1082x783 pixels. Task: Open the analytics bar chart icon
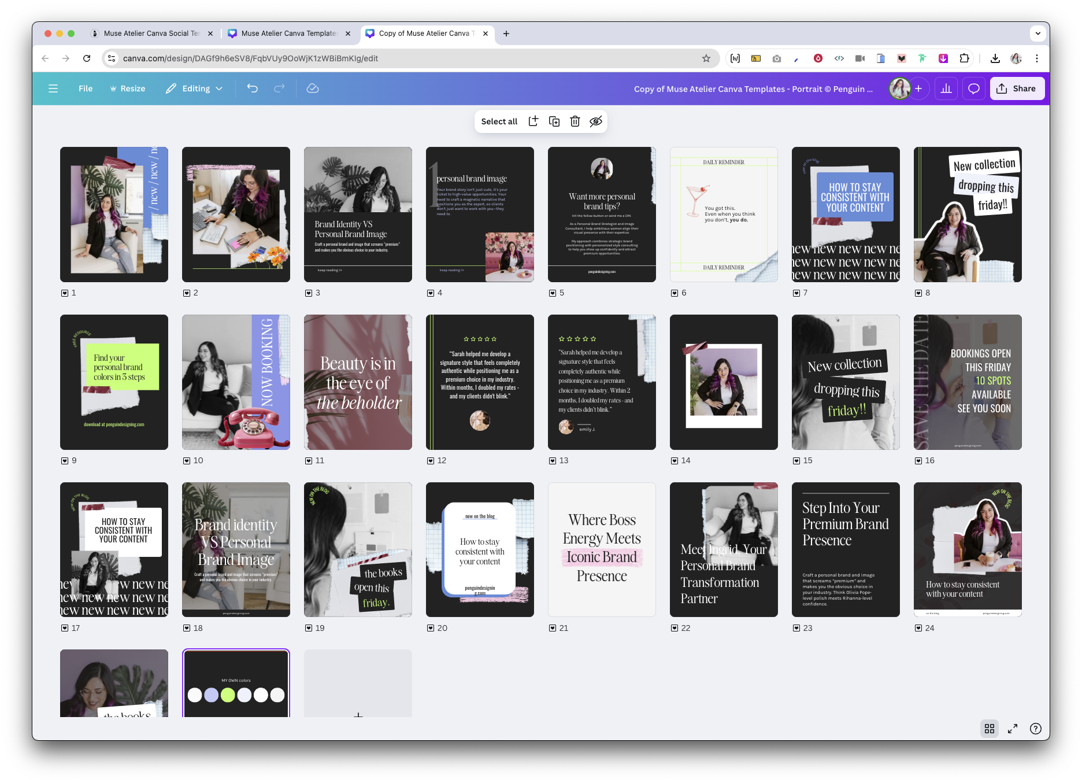pyautogui.click(x=946, y=88)
